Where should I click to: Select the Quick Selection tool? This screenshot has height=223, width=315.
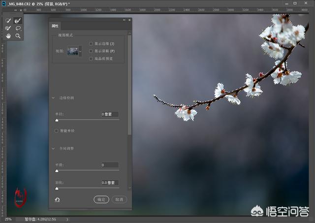point(8,21)
